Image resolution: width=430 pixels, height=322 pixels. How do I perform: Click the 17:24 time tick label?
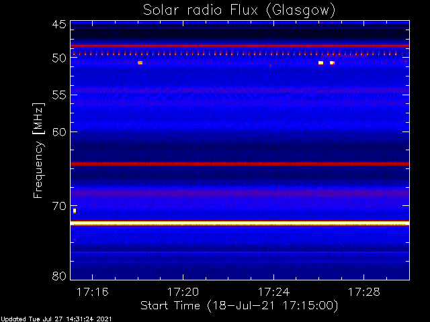[273, 292]
